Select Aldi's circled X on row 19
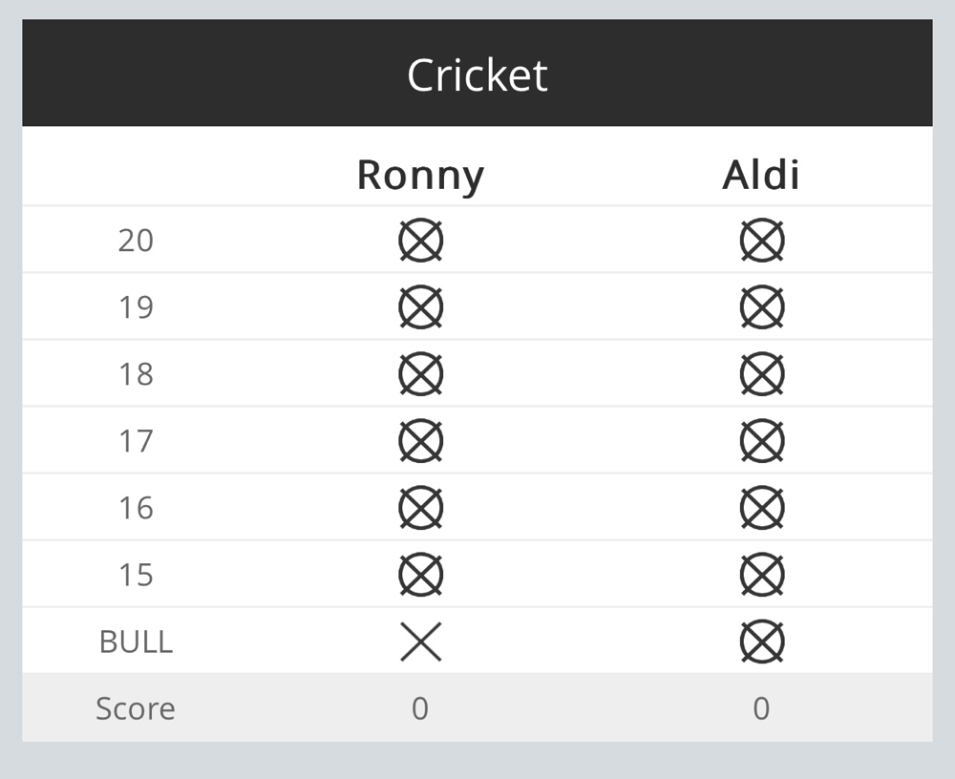The image size is (955, 779). point(762,307)
